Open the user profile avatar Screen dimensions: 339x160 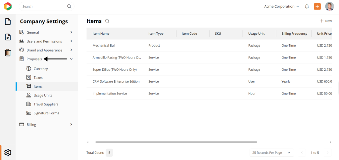[329, 7]
